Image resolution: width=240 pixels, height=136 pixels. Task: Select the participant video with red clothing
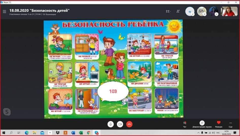click(x=229, y=11)
